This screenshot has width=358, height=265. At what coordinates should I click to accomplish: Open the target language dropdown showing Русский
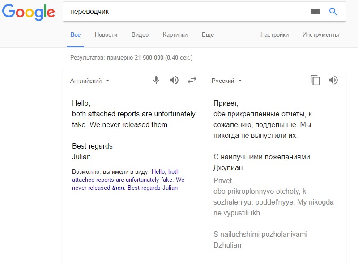coord(226,81)
